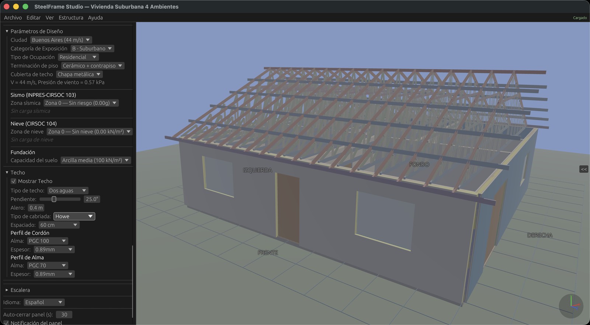Open the Tipo de cabriada dropdown
590x325 pixels.
coord(74,216)
